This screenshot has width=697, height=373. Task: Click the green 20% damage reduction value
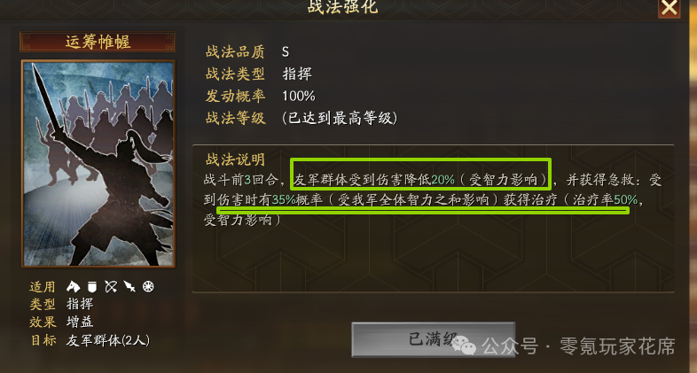pos(442,179)
